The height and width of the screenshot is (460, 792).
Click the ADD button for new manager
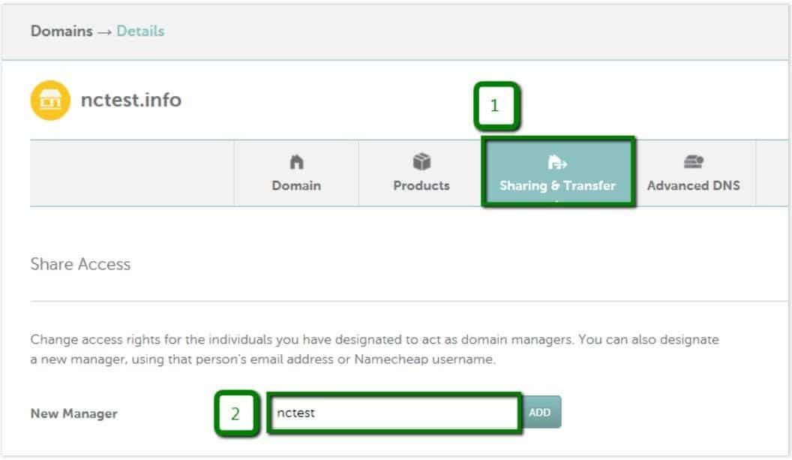coord(540,413)
